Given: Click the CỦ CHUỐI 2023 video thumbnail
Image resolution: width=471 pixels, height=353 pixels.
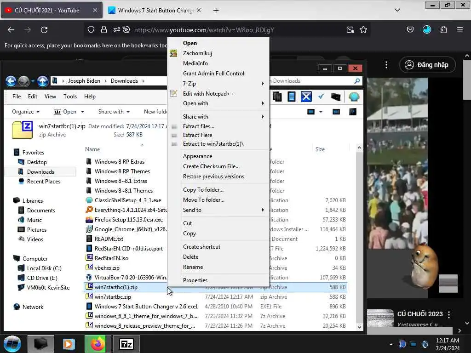Looking at the screenshot, I should coord(380,318).
